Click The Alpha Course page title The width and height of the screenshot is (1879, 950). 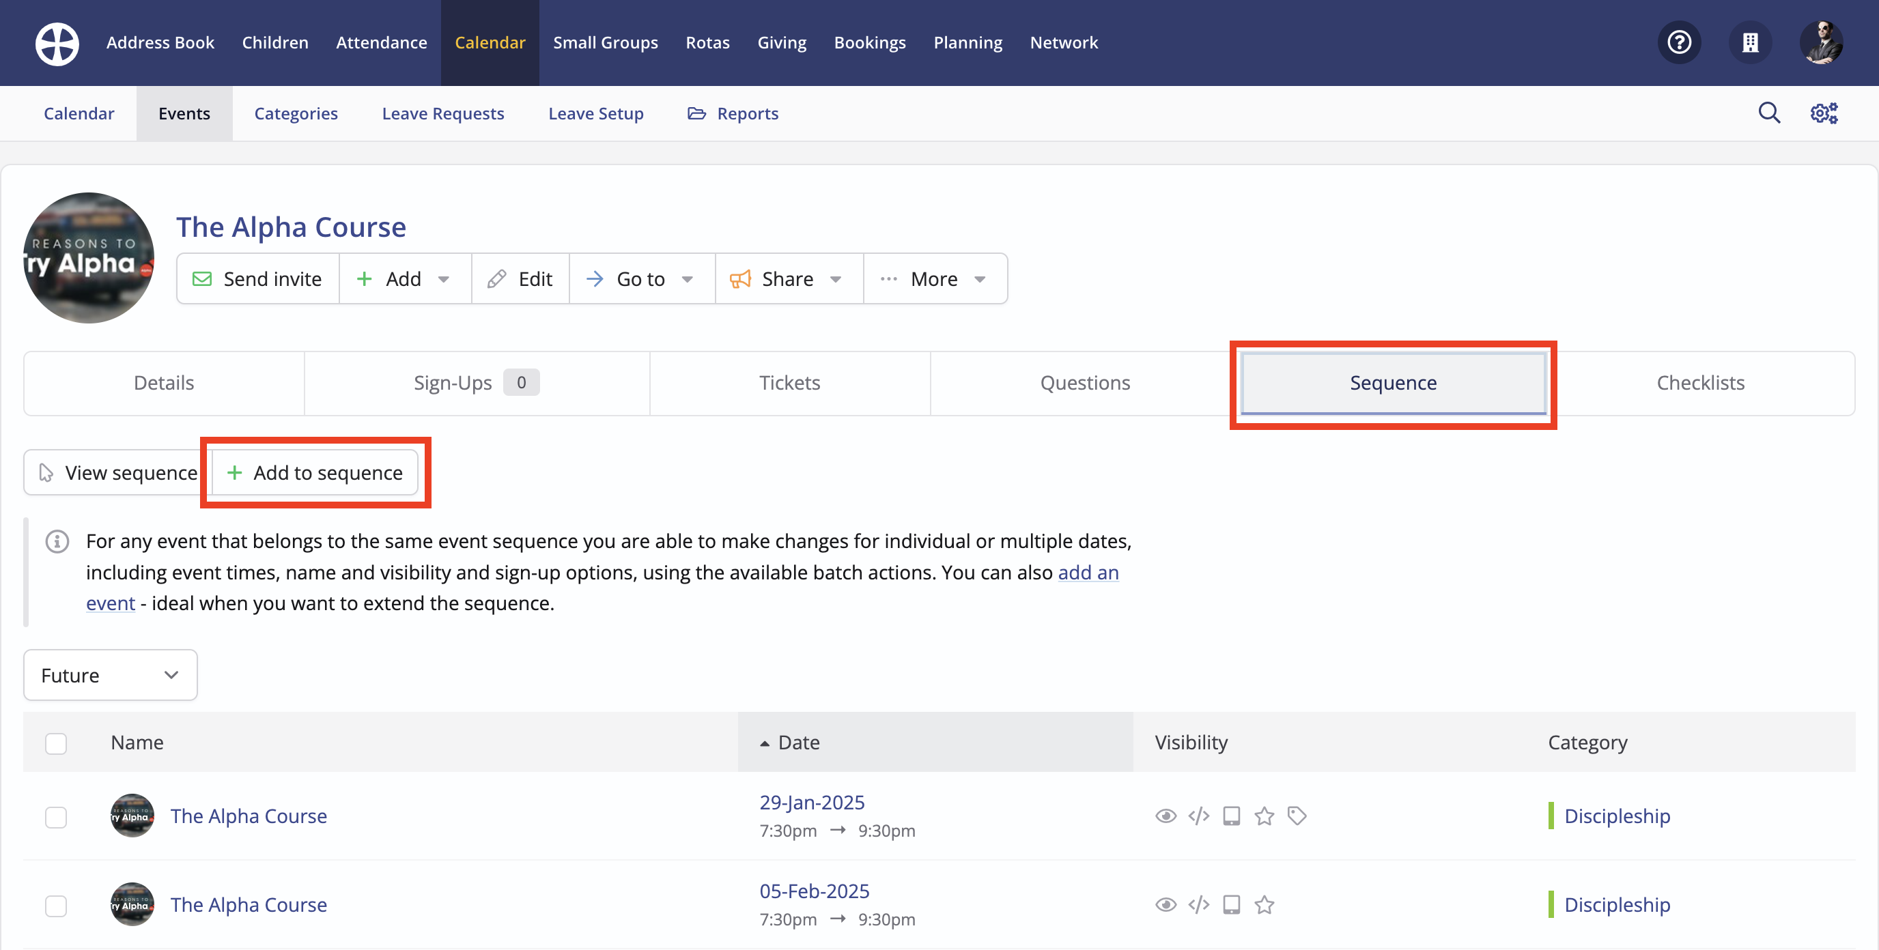click(x=291, y=227)
